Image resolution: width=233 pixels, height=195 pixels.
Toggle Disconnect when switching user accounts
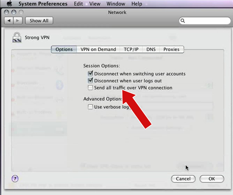tap(90, 73)
